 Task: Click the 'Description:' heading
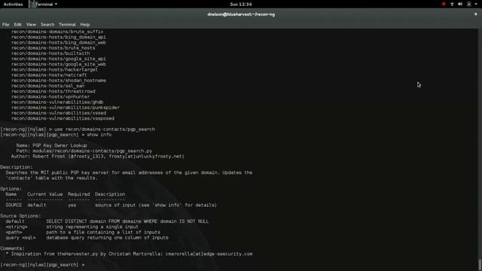[17, 167]
